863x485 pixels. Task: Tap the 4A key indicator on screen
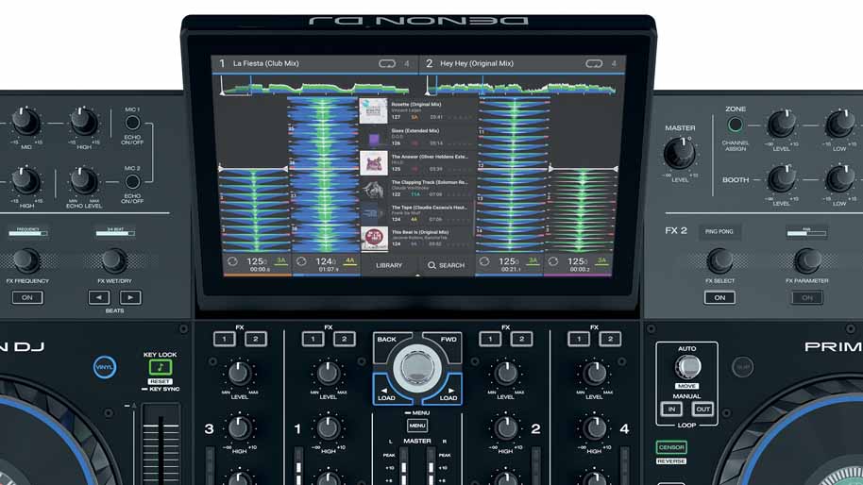tap(350, 261)
